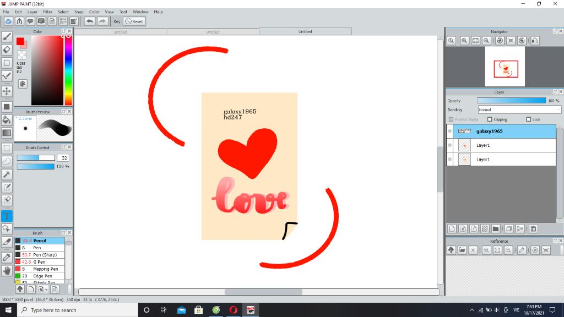Click the brush size slider
Screen dimensions: 564x317
click(36, 158)
